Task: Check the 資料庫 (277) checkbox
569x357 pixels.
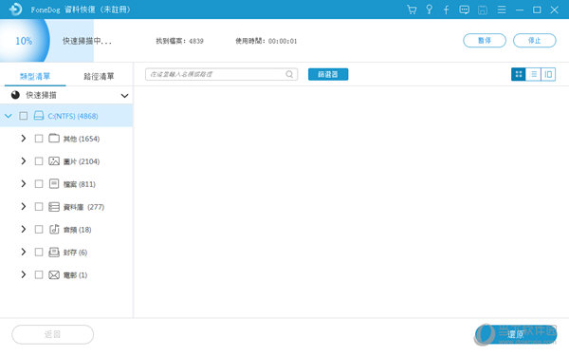Action: coord(39,207)
